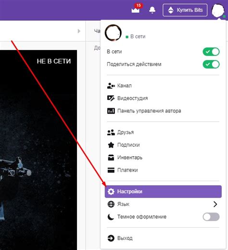228x250 pixels.
Task: Click the offline video player НЕ В СЕТИ
Action: click(x=38, y=150)
